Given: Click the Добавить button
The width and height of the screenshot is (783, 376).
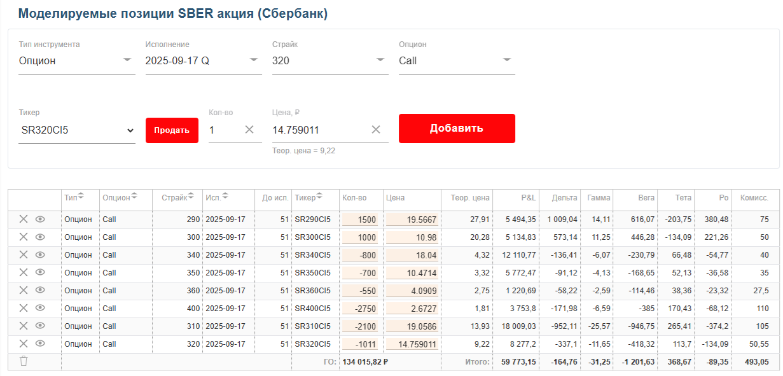Looking at the screenshot, I should tap(456, 129).
